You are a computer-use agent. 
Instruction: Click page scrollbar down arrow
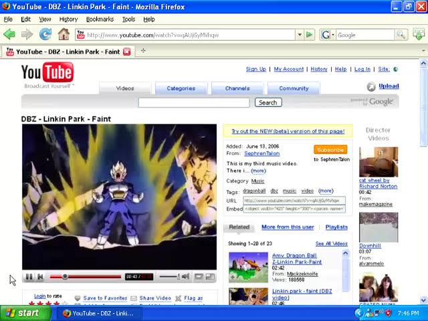423,300
